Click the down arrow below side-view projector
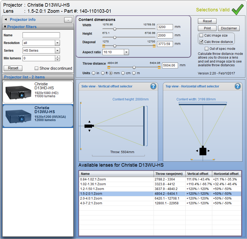 (x=89, y=131)
